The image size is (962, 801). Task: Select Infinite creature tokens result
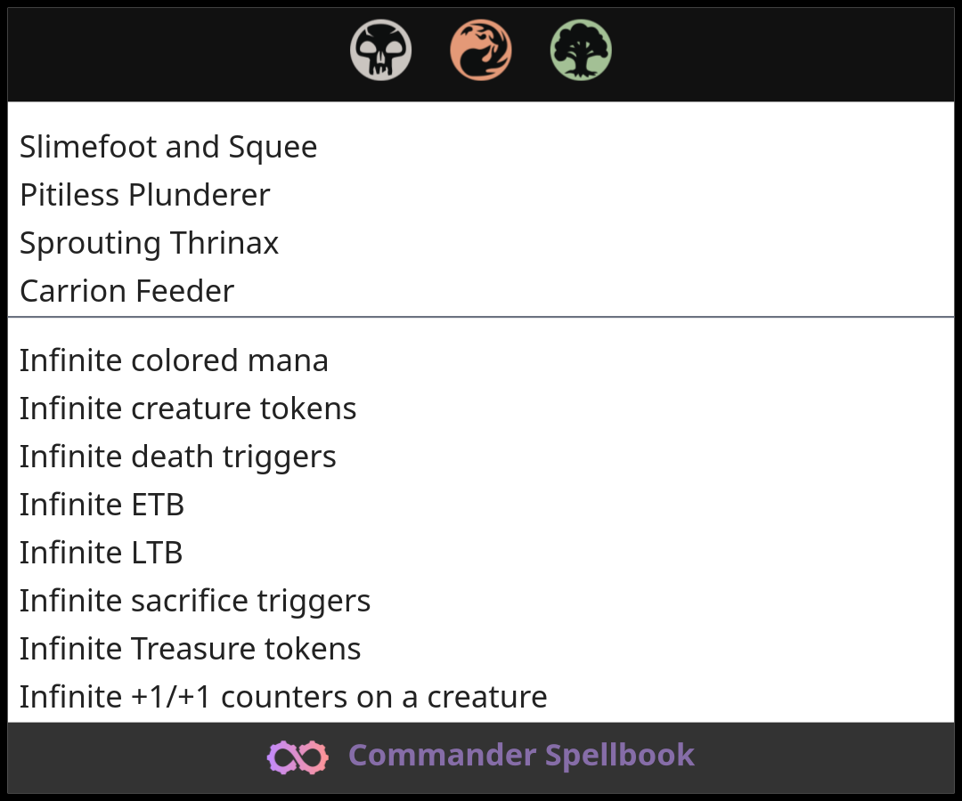[x=188, y=409]
